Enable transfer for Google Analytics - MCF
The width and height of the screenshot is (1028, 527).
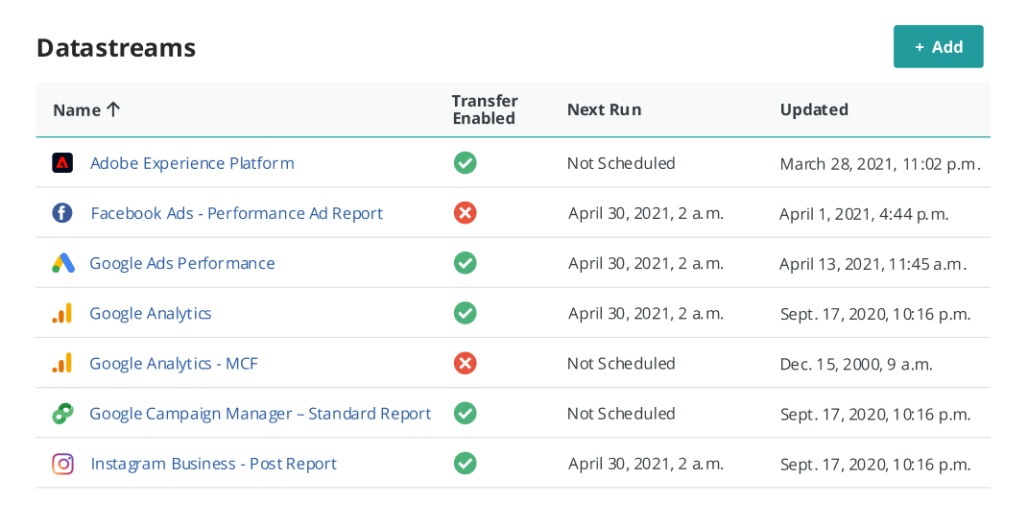click(x=465, y=363)
